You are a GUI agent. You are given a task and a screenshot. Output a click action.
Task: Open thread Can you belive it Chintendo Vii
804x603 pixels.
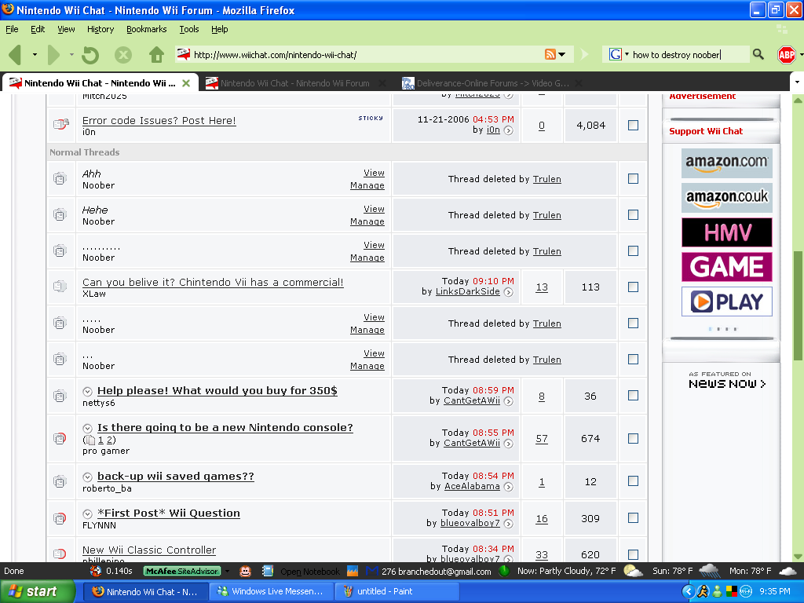point(213,282)
